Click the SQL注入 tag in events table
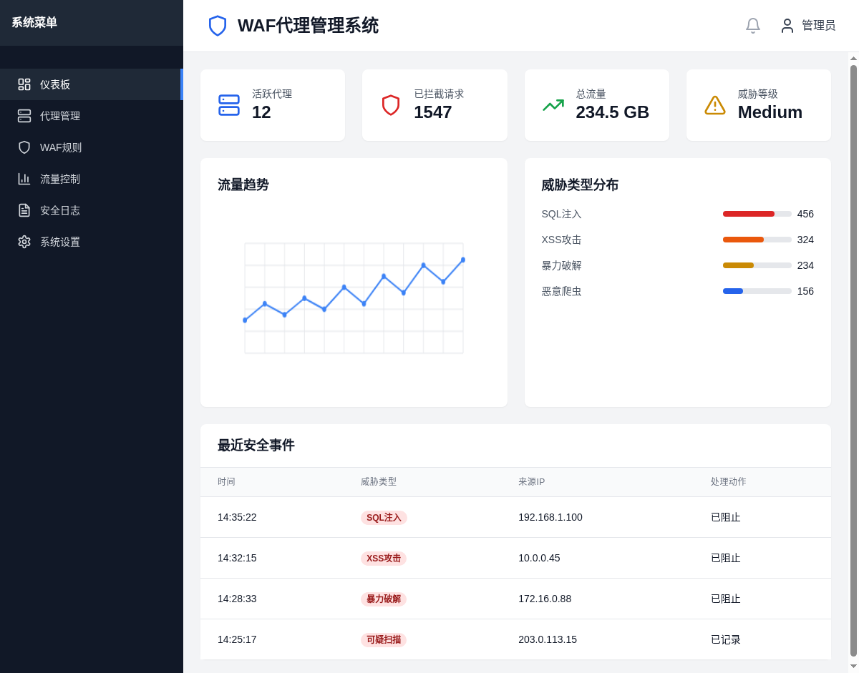The width and height of the screenshot is (859, 673). (384, 518)
